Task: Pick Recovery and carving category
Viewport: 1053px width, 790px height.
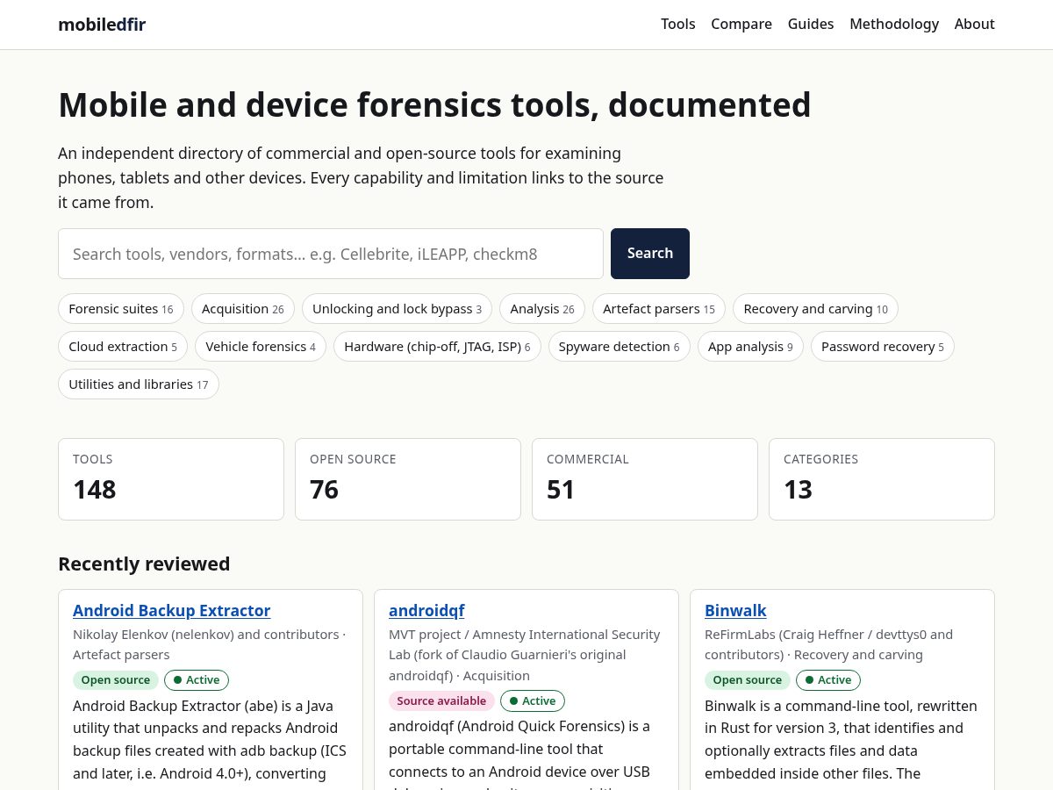Action: 815,309
